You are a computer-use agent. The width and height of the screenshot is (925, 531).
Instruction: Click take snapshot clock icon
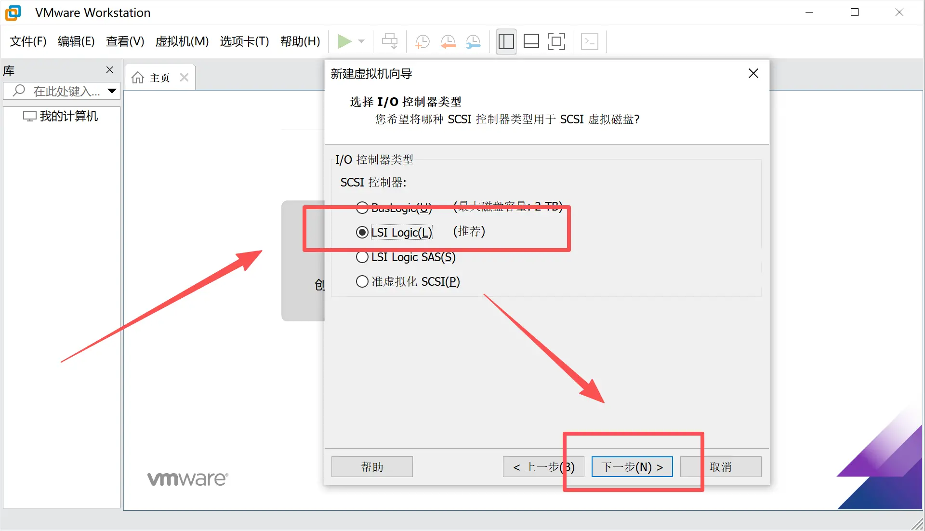pos(423,41)
